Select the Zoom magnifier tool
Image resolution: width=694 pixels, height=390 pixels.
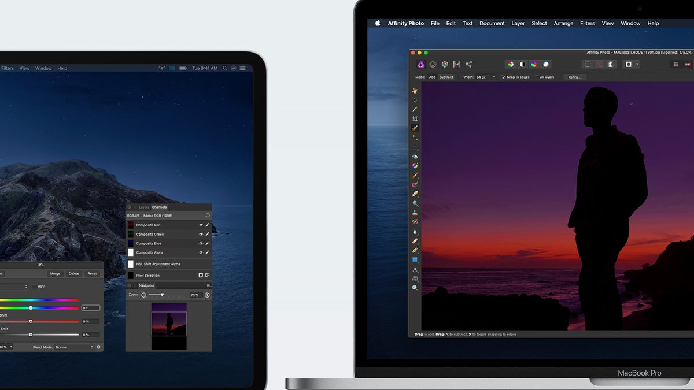pyautogui.click(x=415, y=288)
